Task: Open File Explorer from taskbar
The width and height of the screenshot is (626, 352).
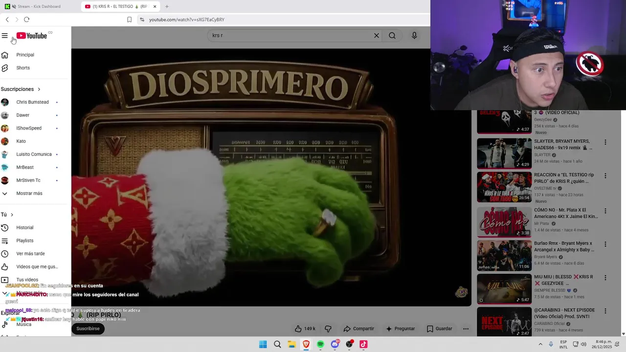Action: click(x=291, y=344)
